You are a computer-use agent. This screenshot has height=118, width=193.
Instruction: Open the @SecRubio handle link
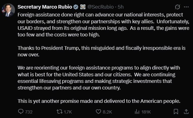tap(101, 7)
